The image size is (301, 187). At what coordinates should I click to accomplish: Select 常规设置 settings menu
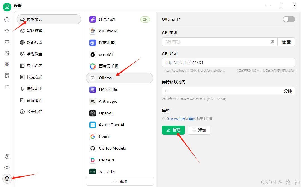click(49, 54)
